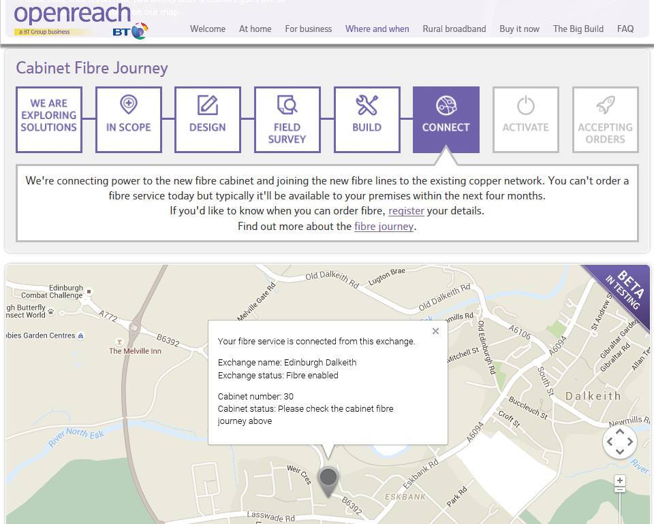Open the Welcome menu item
The height and width of the screenshot is (524, 654).
208,29
